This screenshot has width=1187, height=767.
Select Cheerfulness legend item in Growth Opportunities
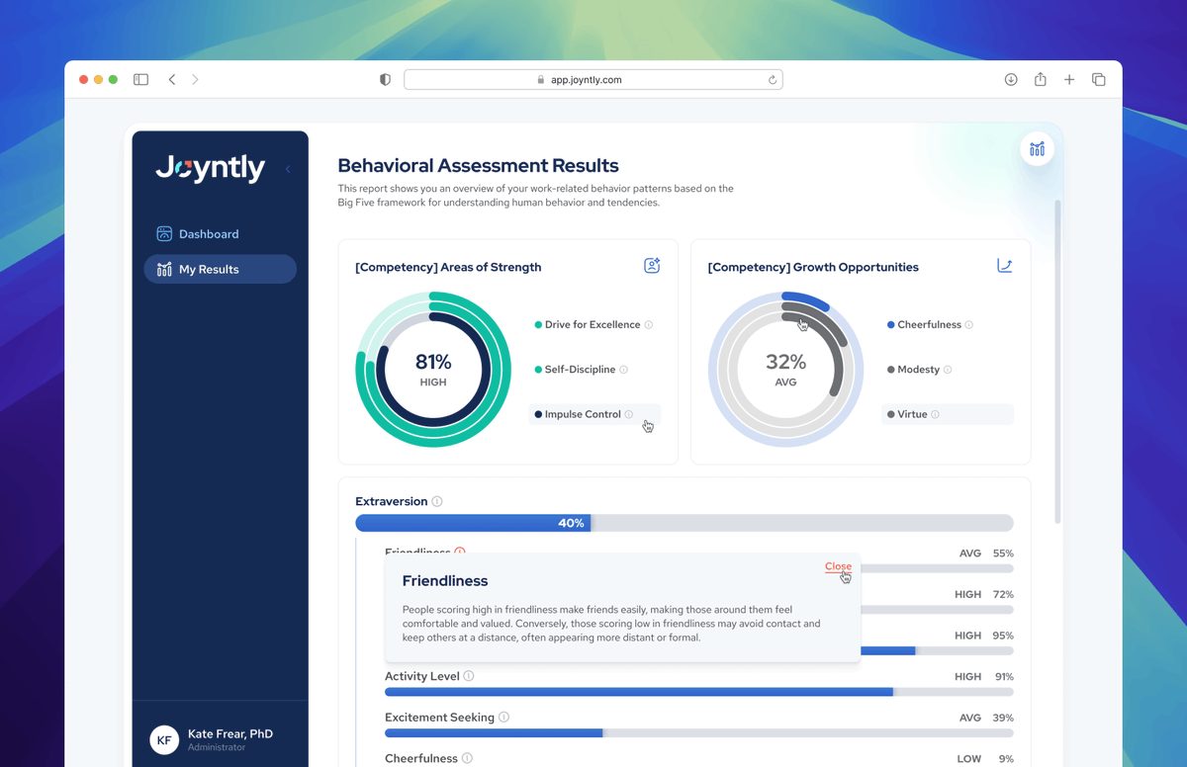point(930,325)
